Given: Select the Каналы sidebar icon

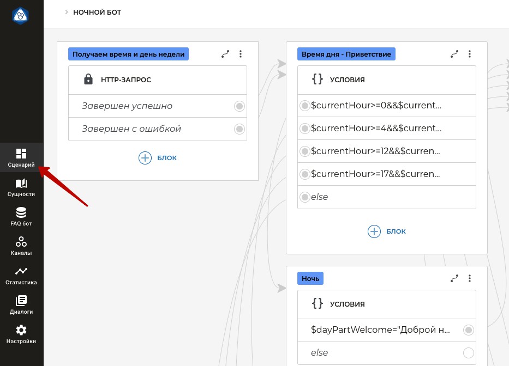Looking at the screenshot, I should tap(21, 241).
